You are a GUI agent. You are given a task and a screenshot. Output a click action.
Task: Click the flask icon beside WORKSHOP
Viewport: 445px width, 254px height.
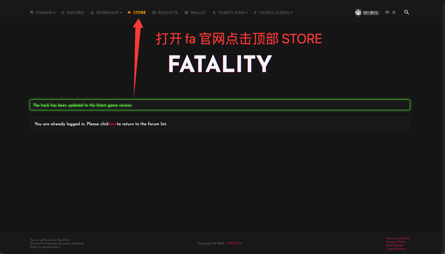(x=92, y=12)
